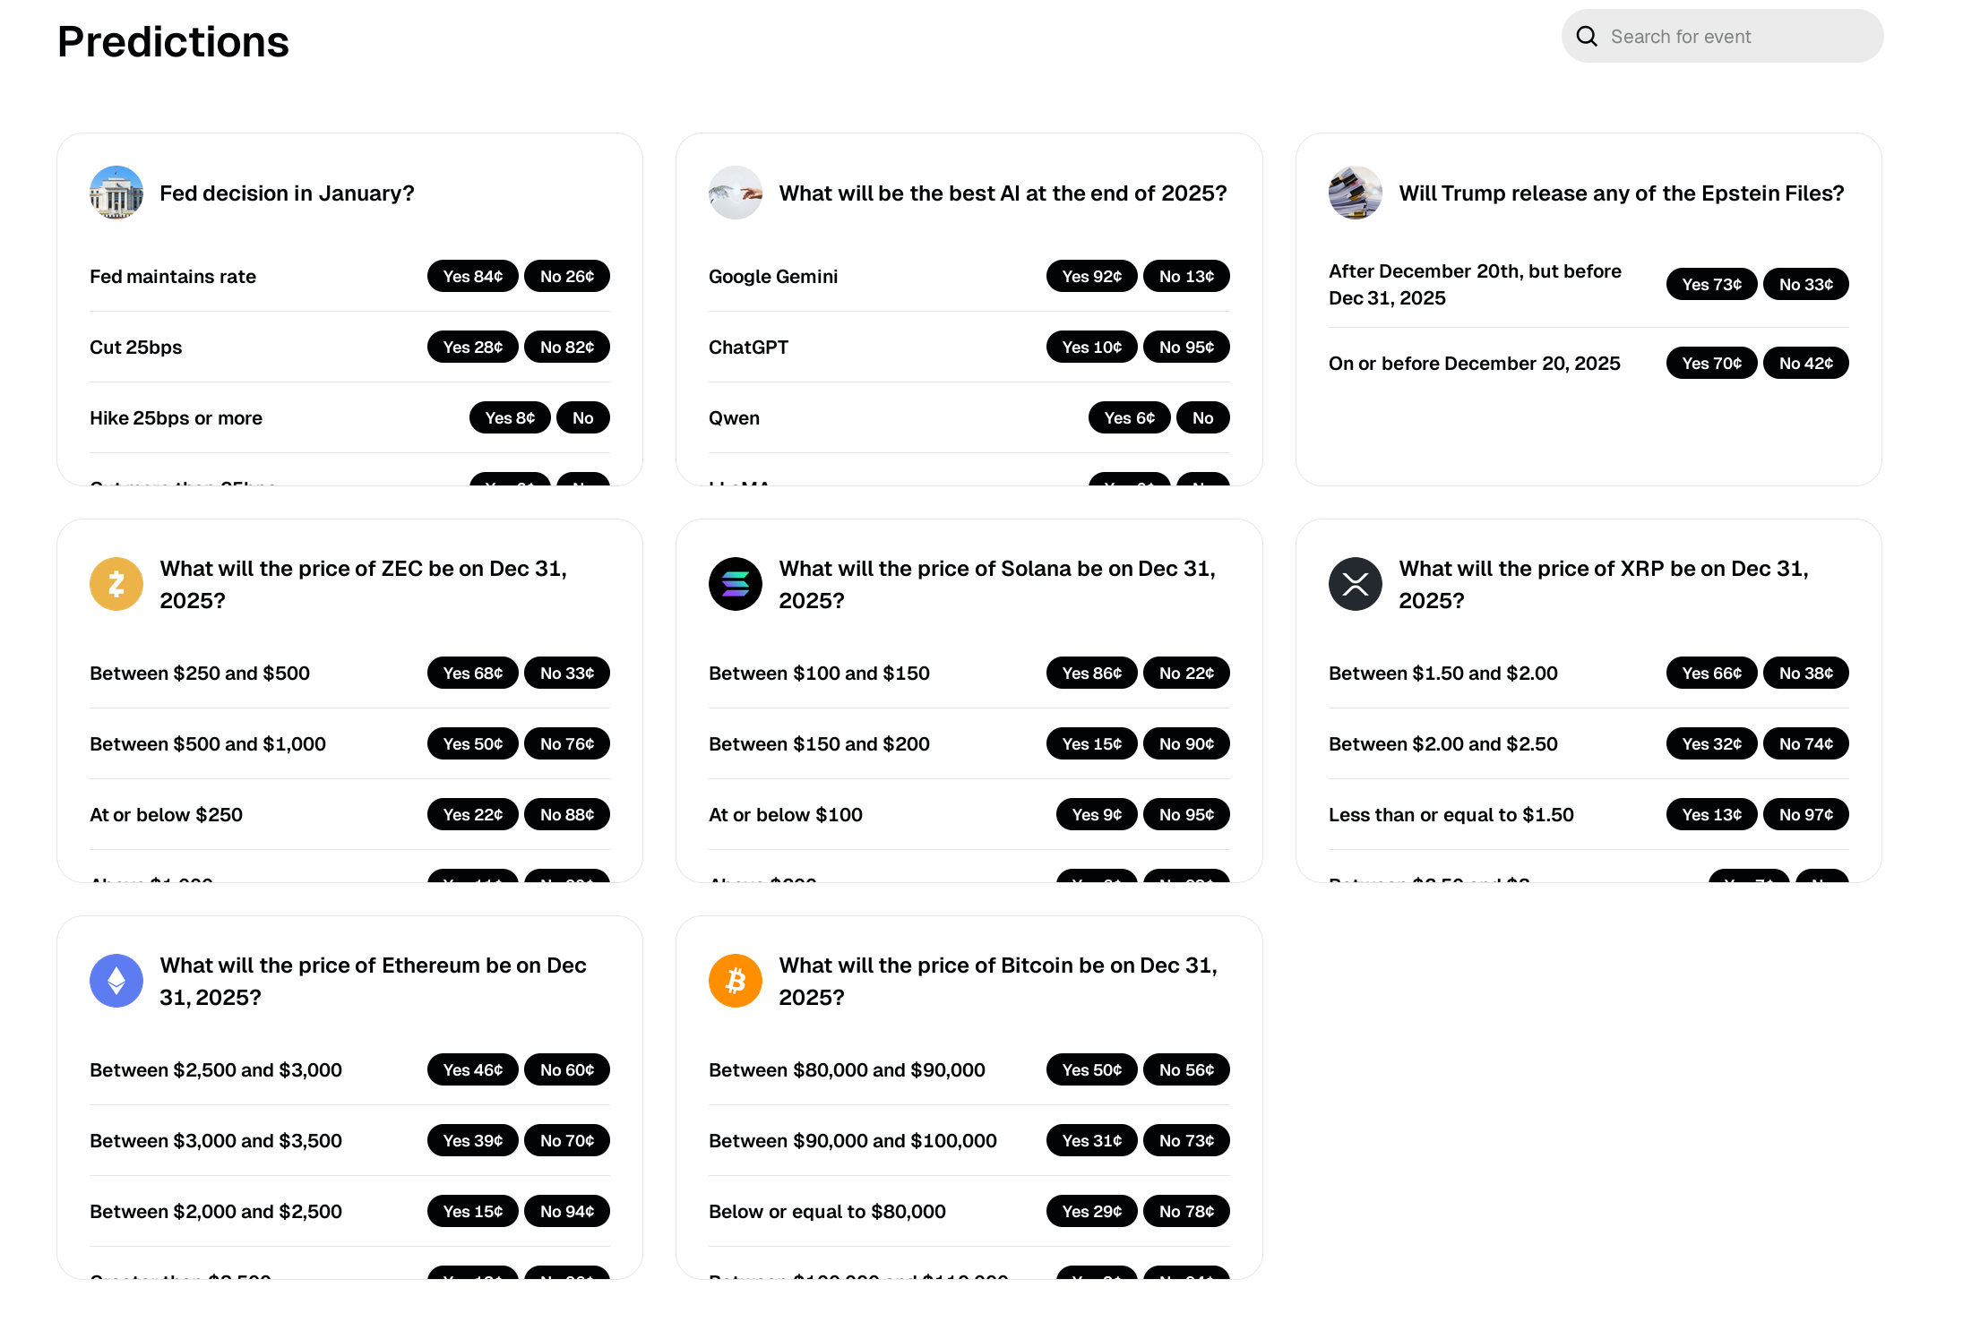Select Yes 46¢ for Ethereum $2,500–$3,000
The width and height of the screenshot is (1963, 1339).
472,1069
